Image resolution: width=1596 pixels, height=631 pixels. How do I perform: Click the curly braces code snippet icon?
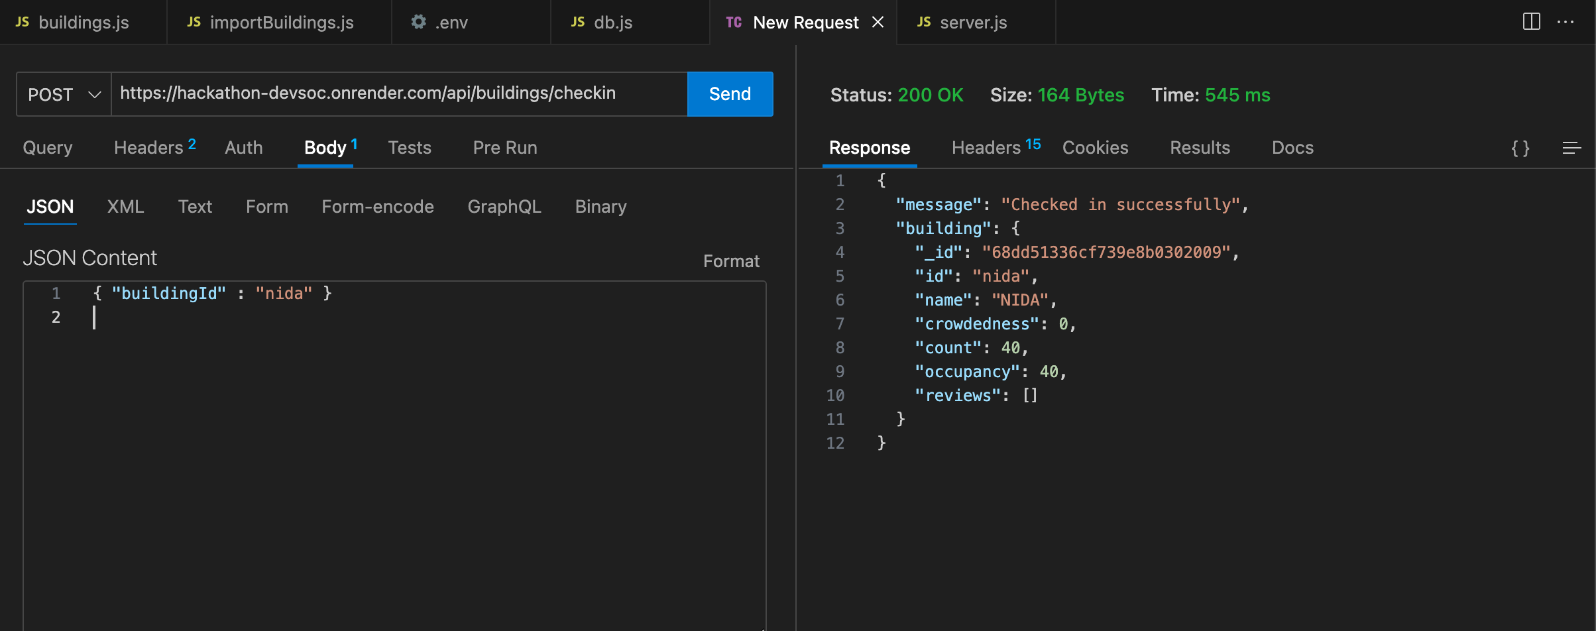[1520, 148]
